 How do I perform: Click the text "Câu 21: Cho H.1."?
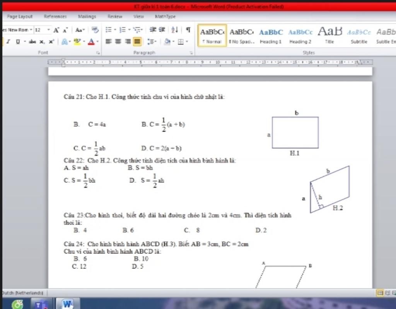coord(87,97)
